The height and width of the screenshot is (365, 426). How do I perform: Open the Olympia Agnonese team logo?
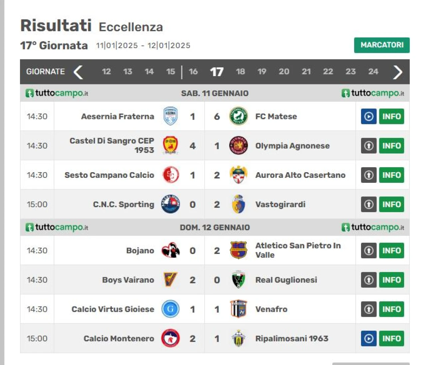[x=238, y=146]
